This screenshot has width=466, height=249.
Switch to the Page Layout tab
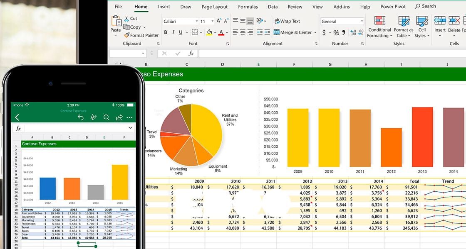click(x=215, y=7)
